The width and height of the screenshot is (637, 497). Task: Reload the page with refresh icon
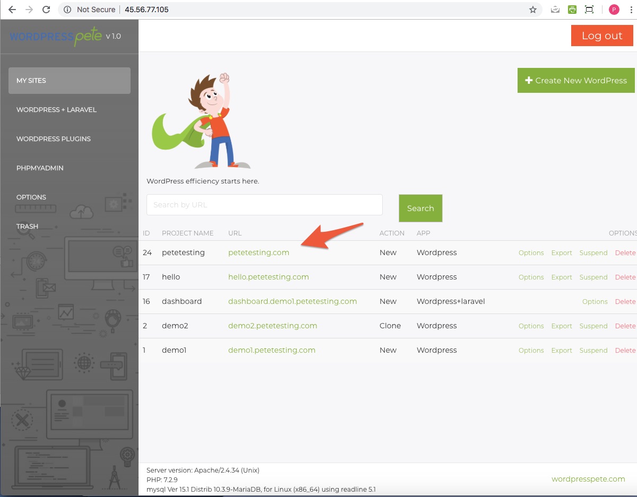[46, 10]
